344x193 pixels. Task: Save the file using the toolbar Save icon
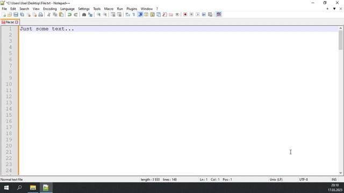tap(16, 14)
